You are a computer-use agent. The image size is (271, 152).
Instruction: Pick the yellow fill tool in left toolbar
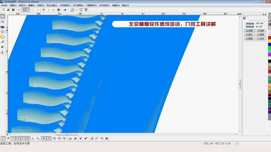pos(3,37)
